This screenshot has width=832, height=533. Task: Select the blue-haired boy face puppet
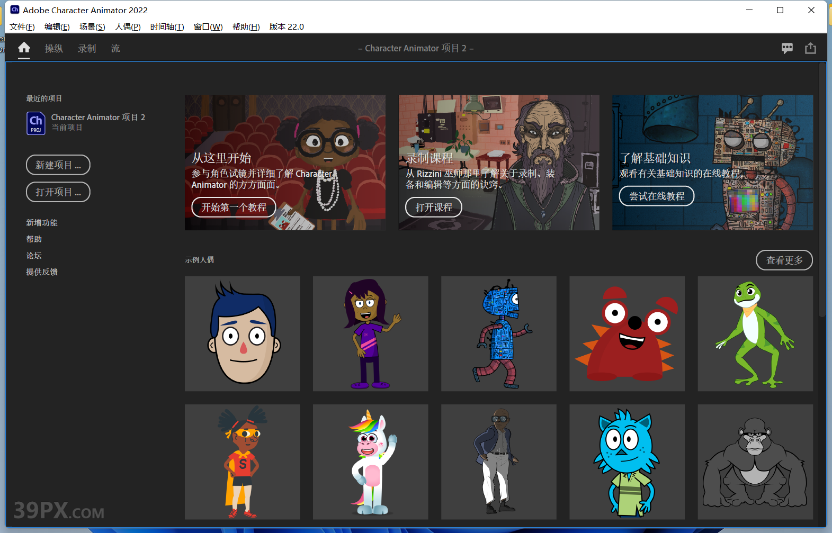tap(243, 334)
